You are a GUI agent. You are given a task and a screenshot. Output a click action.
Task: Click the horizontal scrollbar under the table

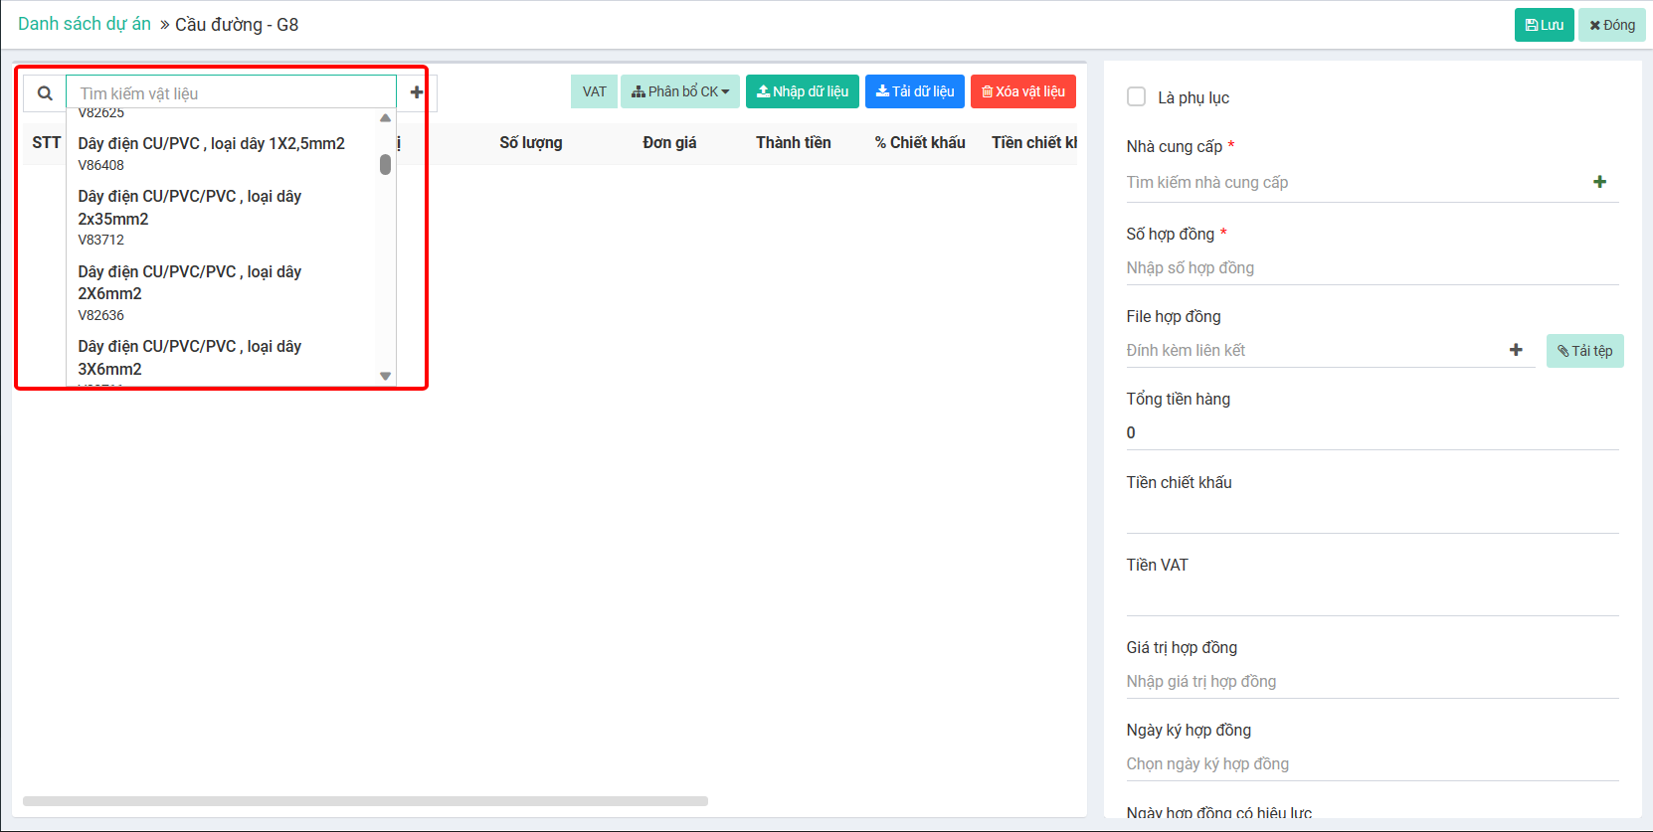pyautogui.click(x=365, y=801)
